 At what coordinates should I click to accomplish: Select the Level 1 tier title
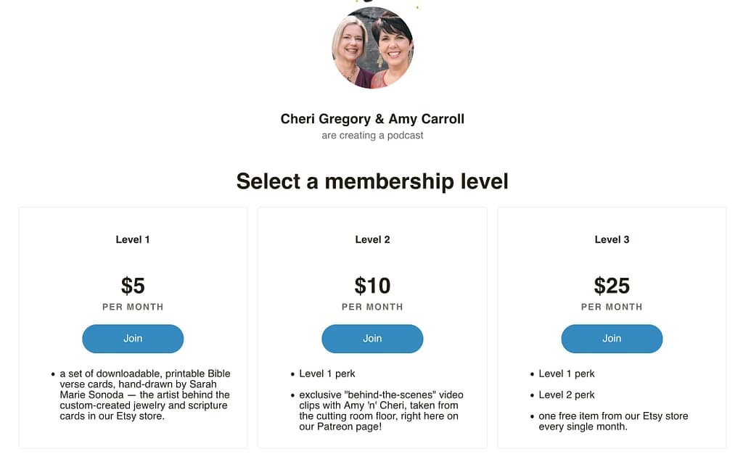(x=133, y=239)
